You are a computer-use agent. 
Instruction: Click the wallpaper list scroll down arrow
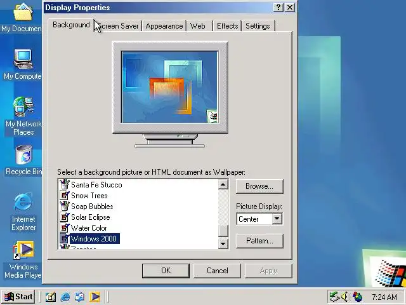click(223, 243)
